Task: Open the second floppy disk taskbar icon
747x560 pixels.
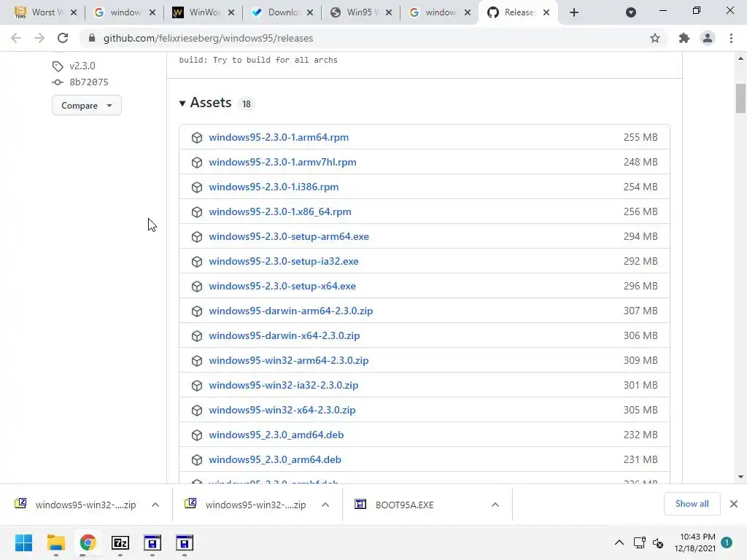Action: point(185,542)
